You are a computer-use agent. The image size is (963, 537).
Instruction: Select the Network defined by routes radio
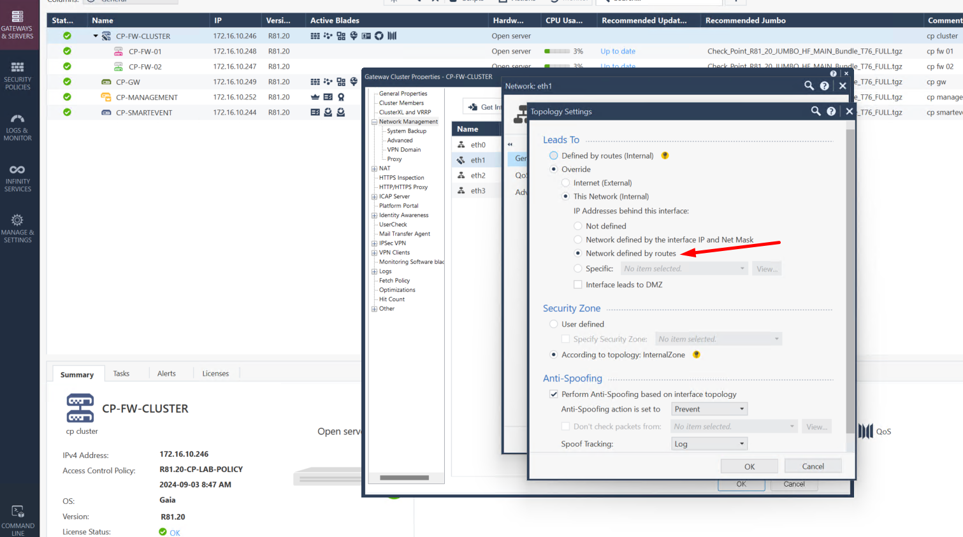578,254
